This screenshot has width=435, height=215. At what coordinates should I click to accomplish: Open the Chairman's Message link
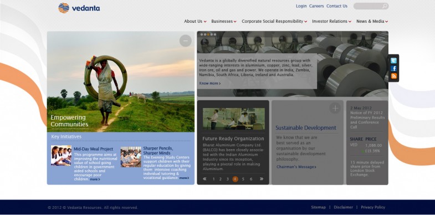(296, 167)
